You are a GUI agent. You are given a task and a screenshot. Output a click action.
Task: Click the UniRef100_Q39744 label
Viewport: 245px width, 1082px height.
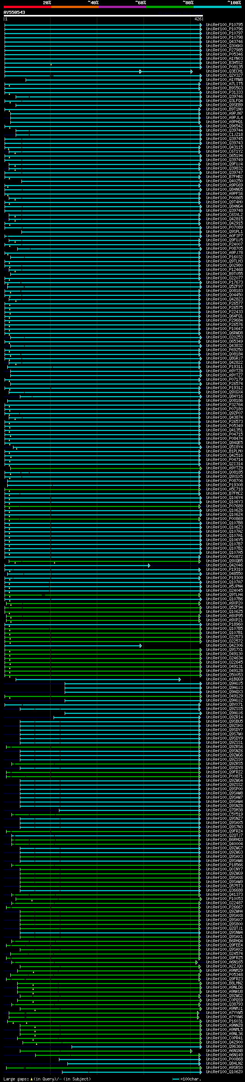coord(224,130)
